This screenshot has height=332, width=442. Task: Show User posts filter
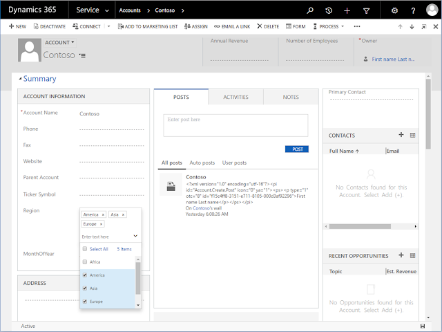coord(234,163)
